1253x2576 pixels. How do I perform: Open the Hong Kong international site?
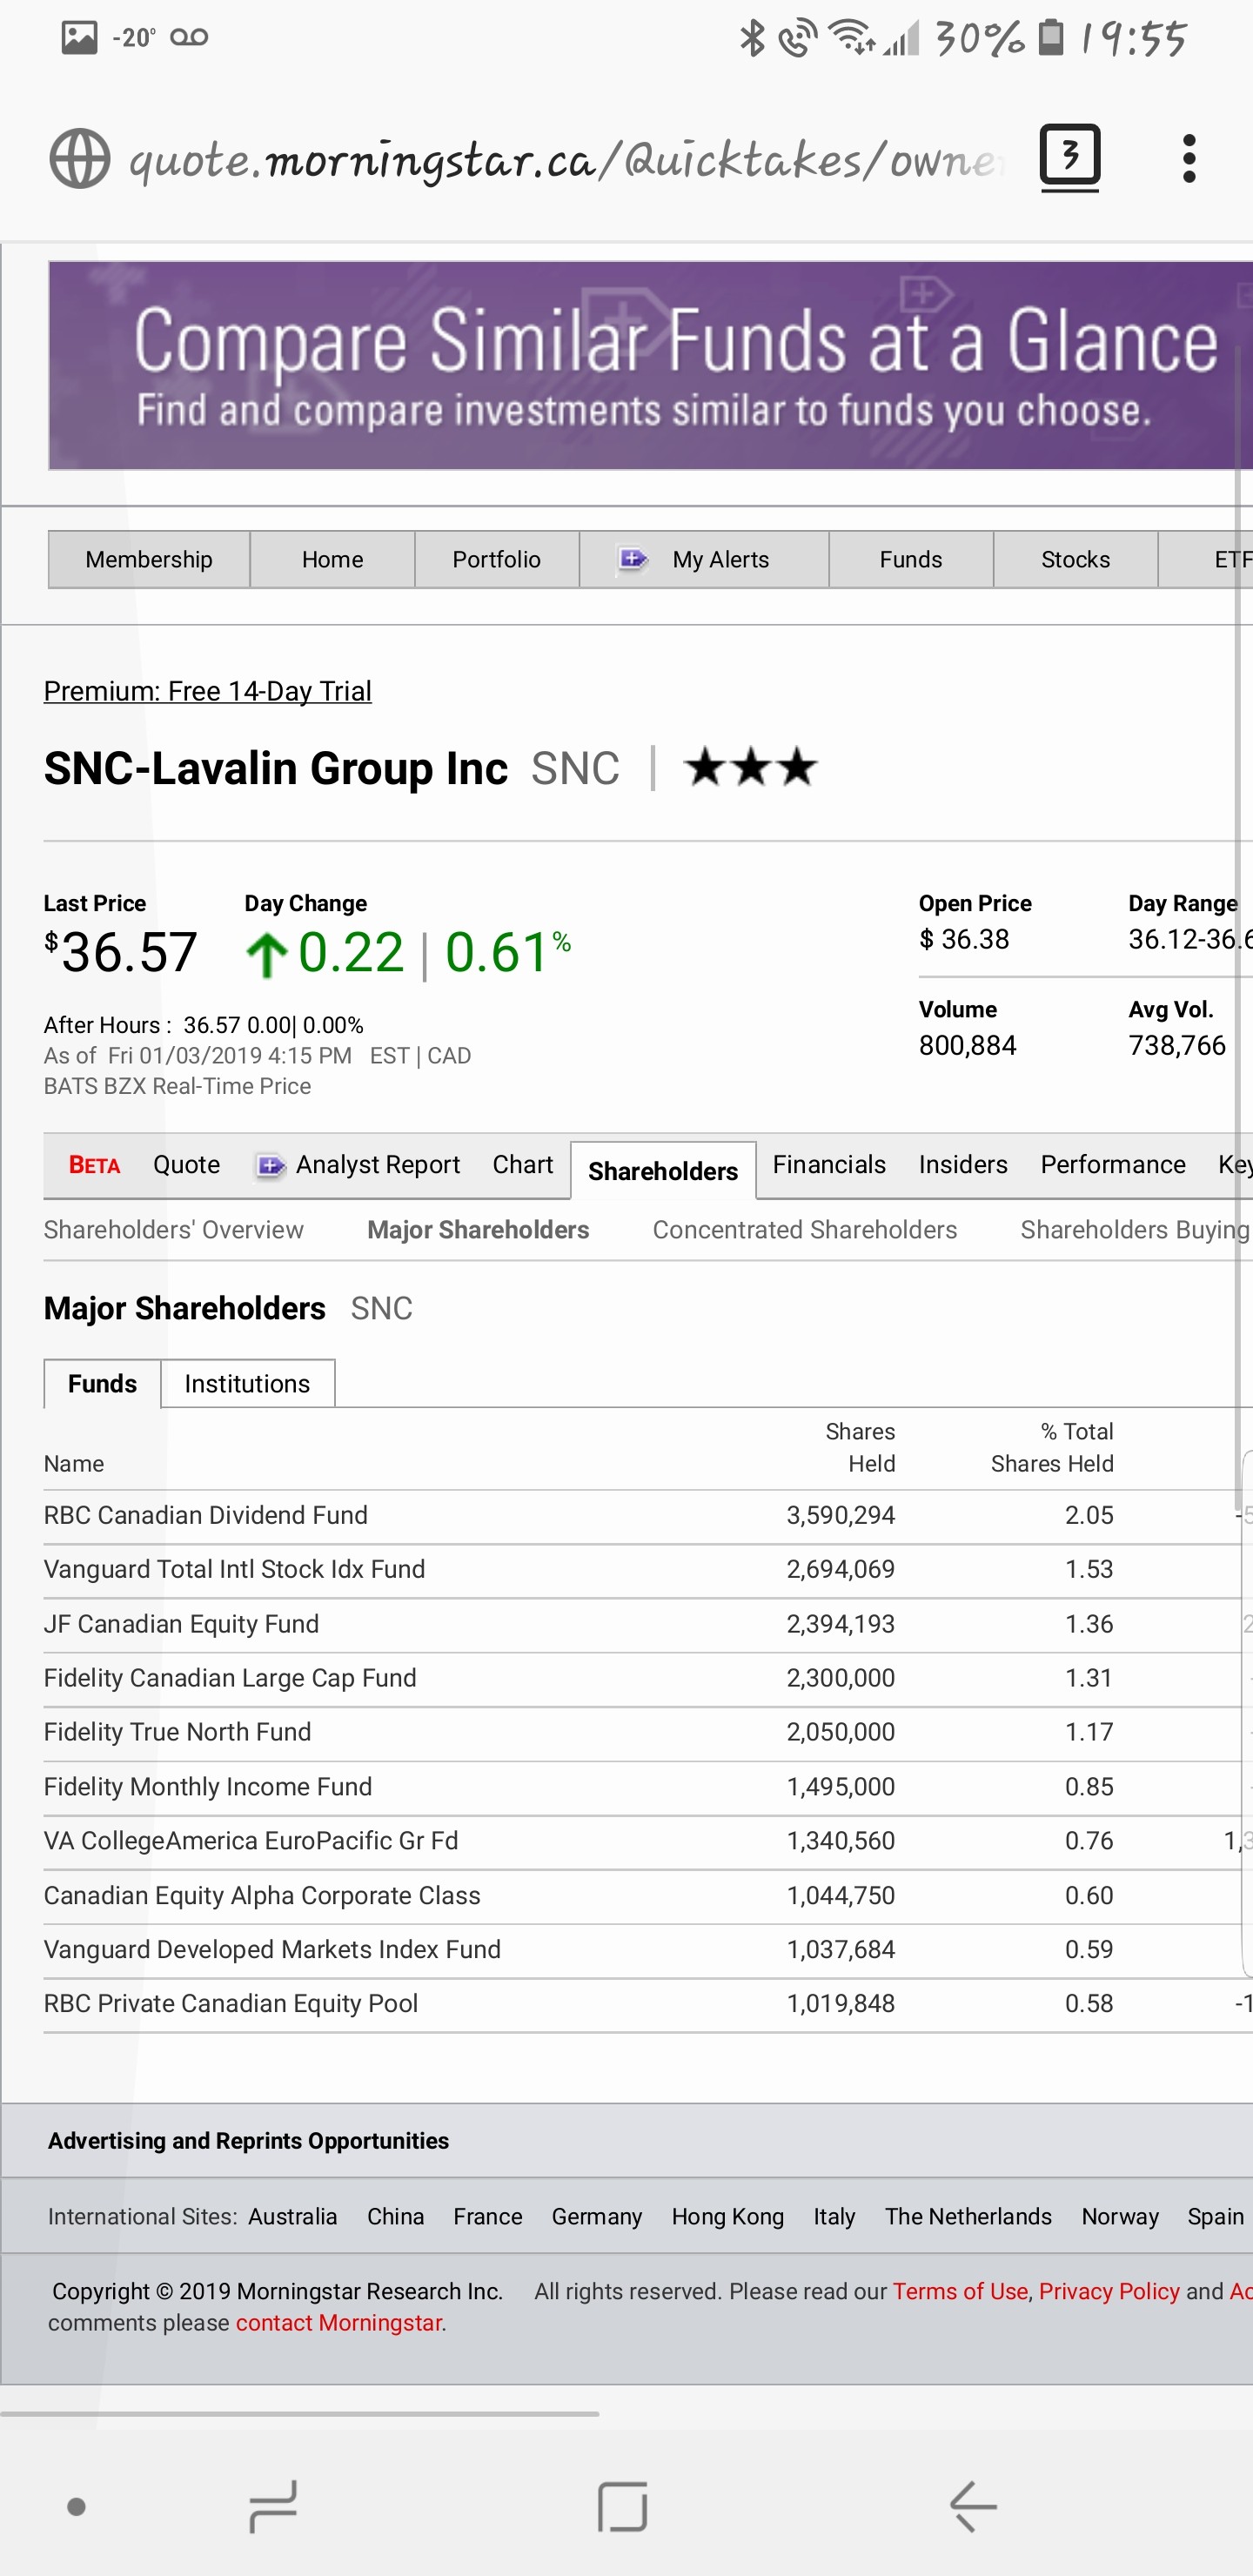pyautogui.click(x=727, y=2216)
